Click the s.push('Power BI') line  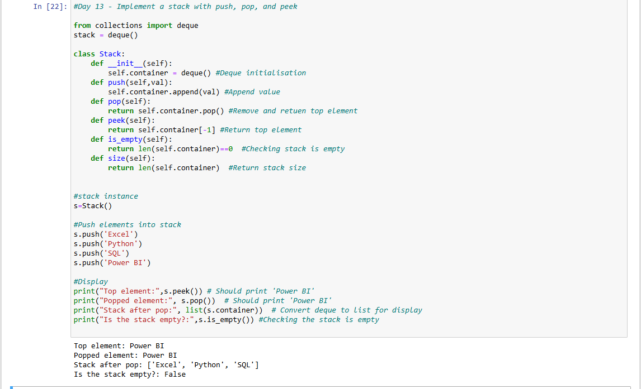(x=112, y=263)
